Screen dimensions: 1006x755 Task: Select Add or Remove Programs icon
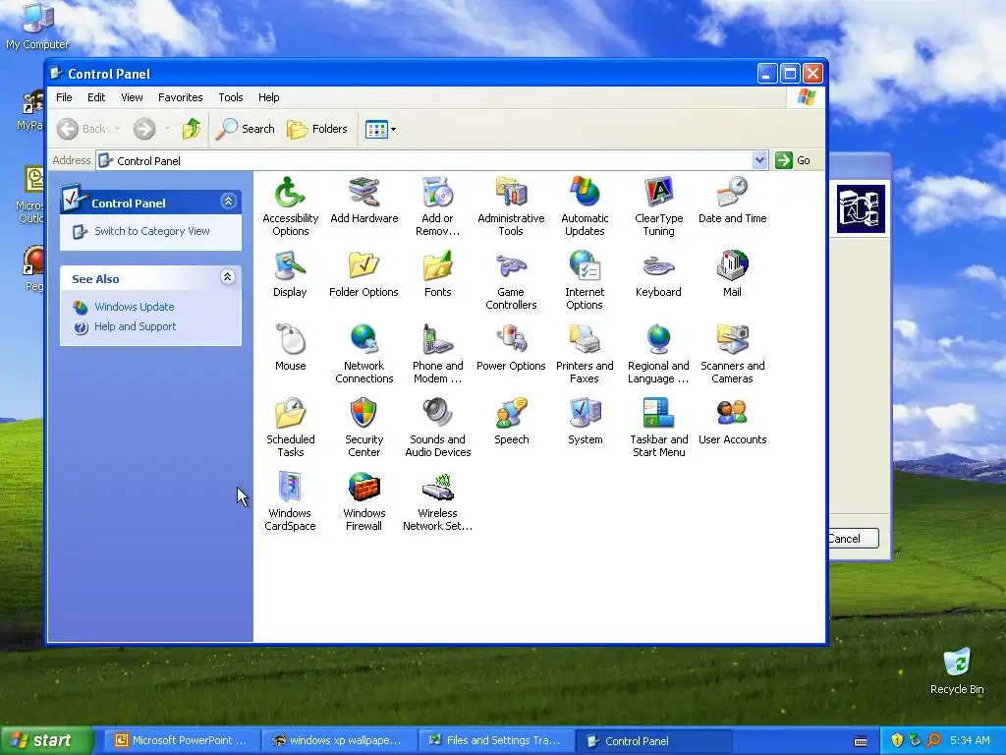(437, 193)
